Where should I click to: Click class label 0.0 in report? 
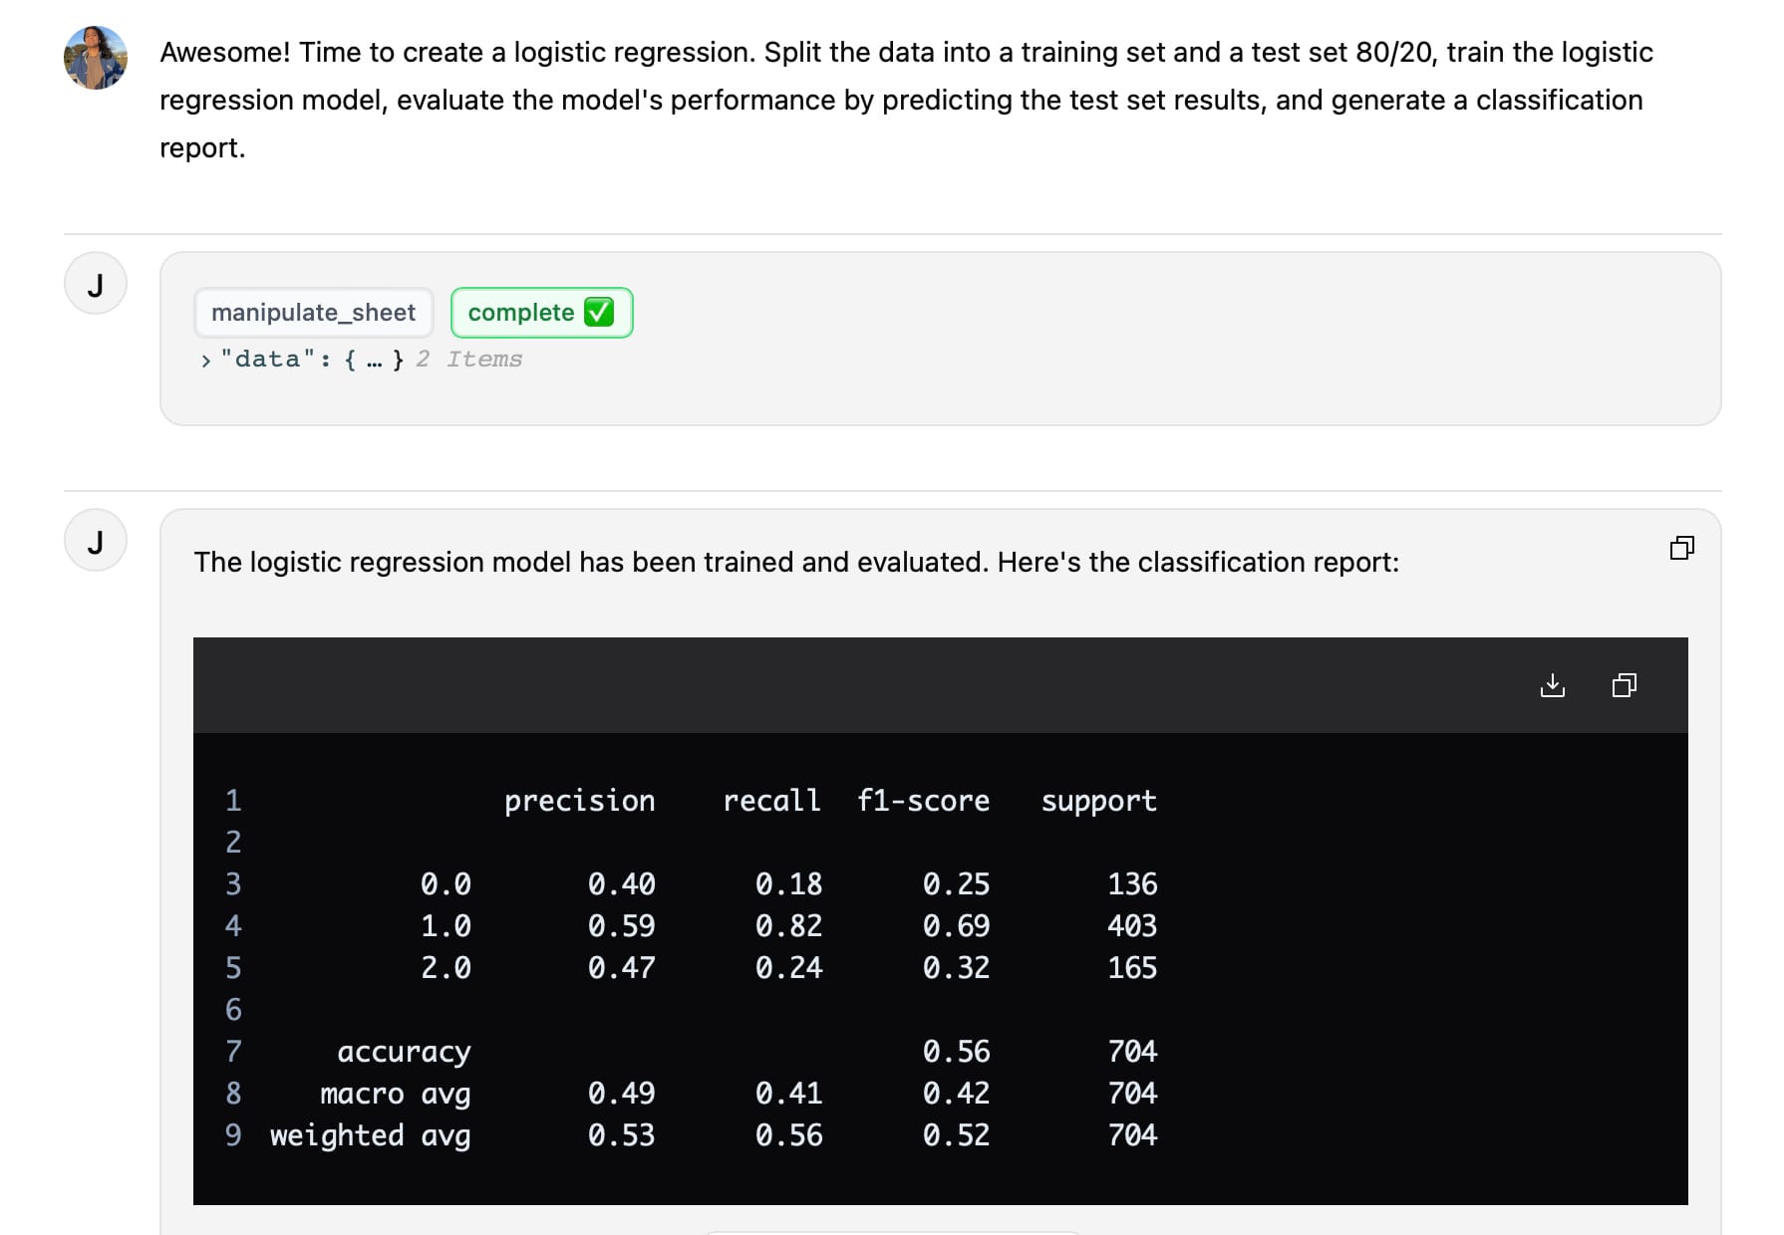tap(446, 884)
